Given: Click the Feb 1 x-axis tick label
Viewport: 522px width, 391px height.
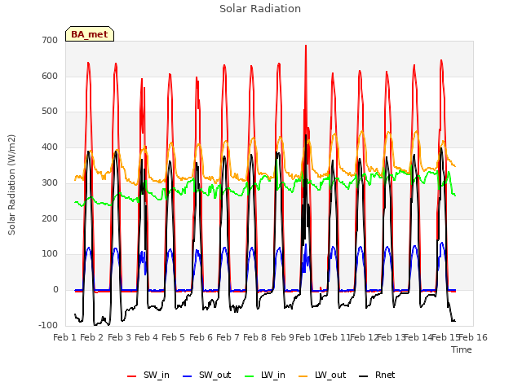Looking at the screenshot, I should 64,337.
